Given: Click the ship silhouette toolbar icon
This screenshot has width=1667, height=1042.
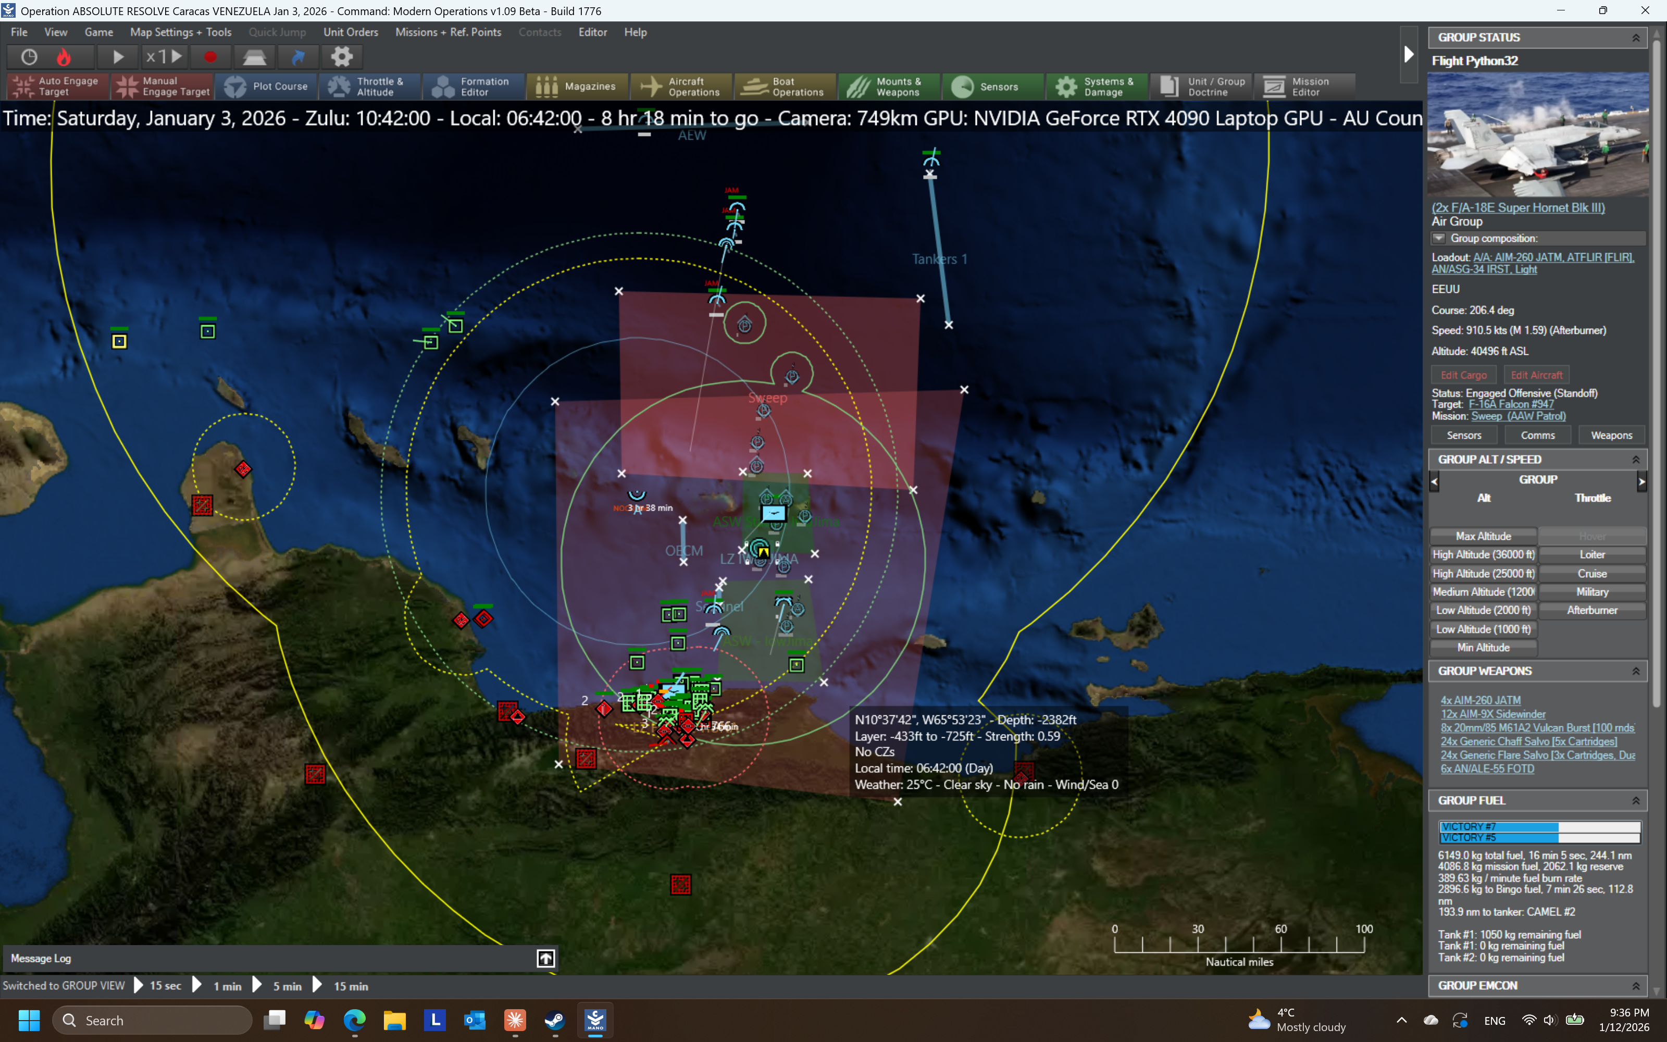Looking at the screenshot, I should 254,56.
